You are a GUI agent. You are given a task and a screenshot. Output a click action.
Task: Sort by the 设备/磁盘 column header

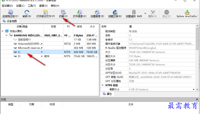pos(22,27)
